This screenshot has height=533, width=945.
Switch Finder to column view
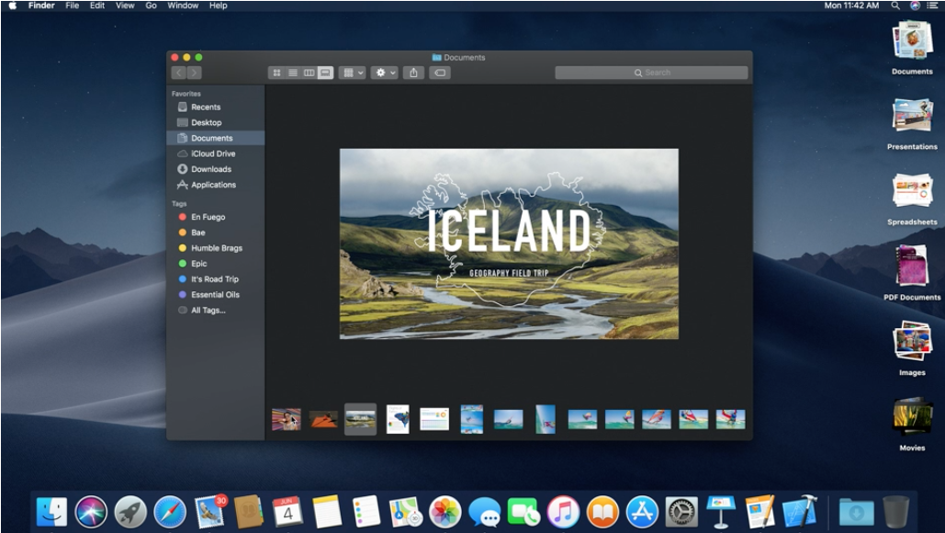coord(309,73)
